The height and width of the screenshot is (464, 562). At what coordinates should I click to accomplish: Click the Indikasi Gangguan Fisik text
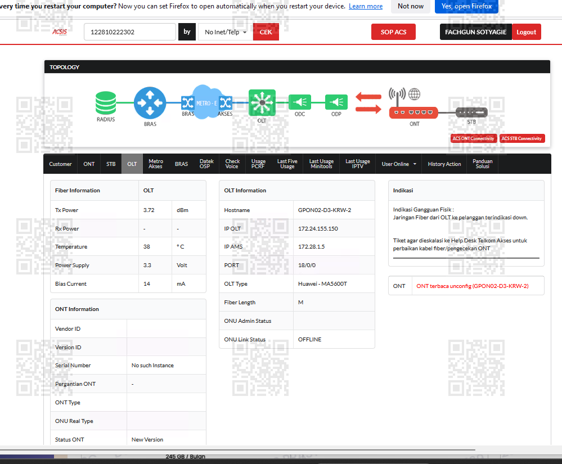tap(423, 210)
